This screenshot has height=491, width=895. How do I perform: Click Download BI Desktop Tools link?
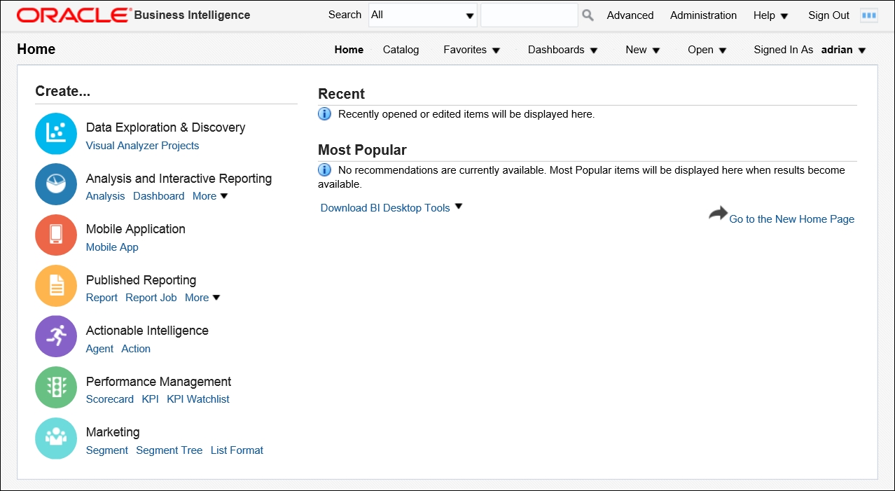coord(385,208)
